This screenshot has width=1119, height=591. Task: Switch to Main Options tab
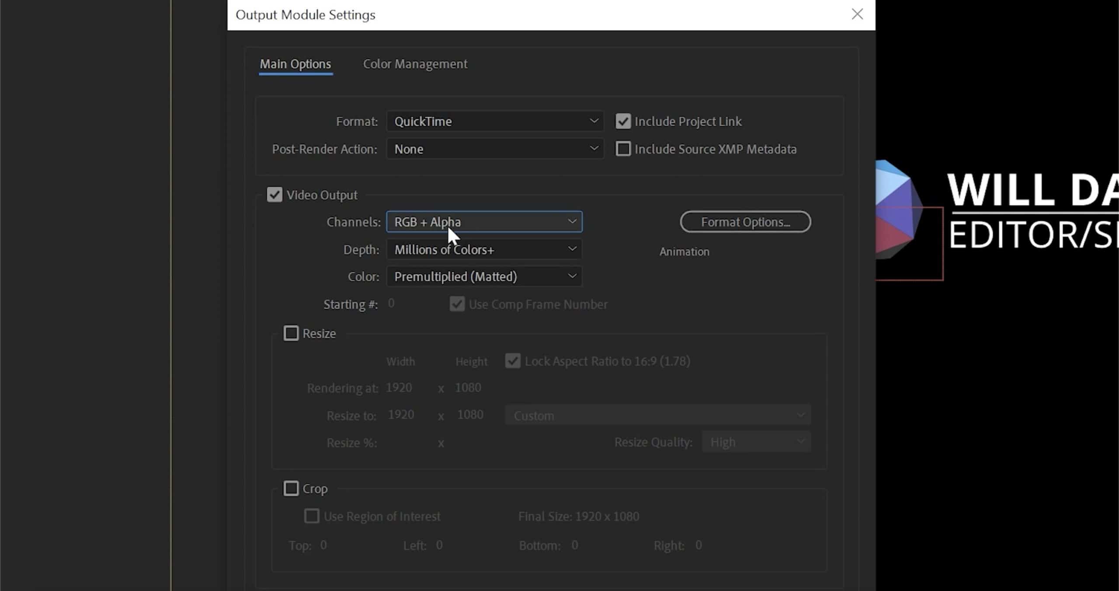(x=295, y=64)
